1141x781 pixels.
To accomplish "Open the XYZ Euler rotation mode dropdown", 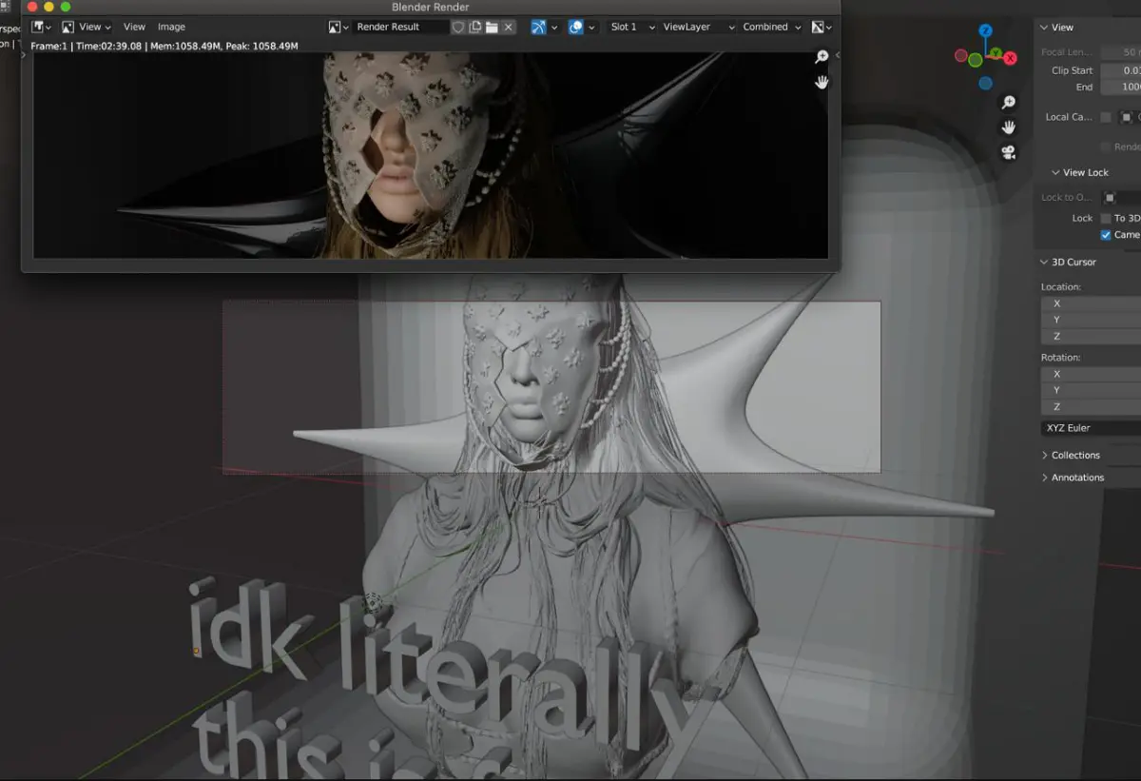I will point(1091,428).
